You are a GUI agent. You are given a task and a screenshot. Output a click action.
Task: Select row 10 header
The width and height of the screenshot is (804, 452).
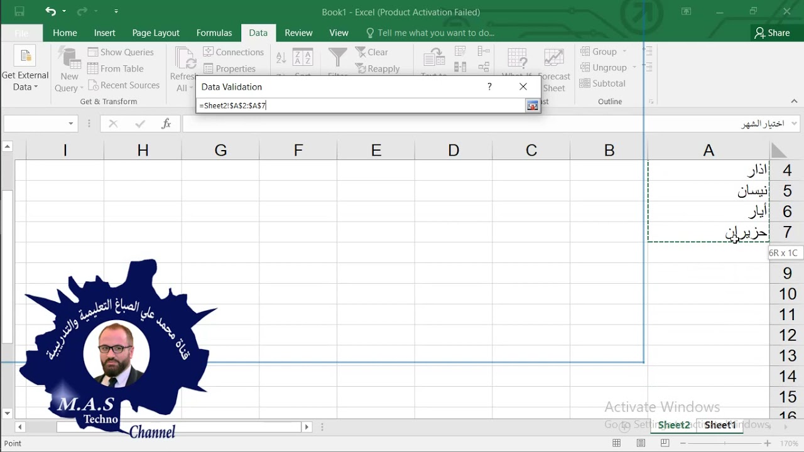(788, 294)
